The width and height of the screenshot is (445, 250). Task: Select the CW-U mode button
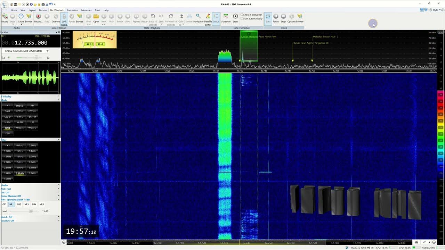click(7, 117)
